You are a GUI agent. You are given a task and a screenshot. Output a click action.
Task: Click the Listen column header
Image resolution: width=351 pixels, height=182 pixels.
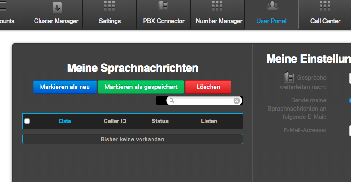[x=209, y=121]
